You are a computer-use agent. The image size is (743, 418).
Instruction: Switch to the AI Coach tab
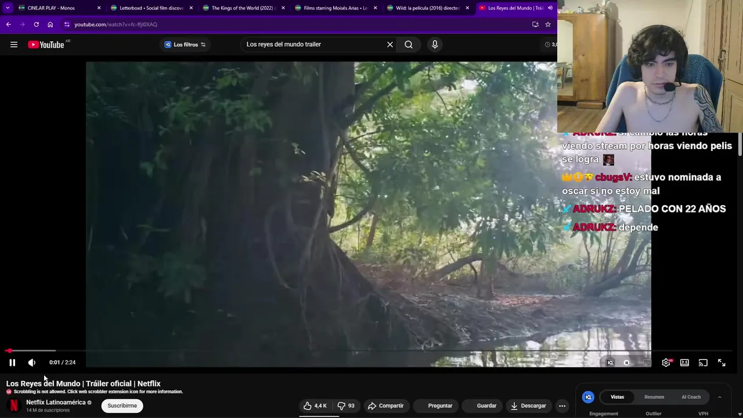point(691,397)
